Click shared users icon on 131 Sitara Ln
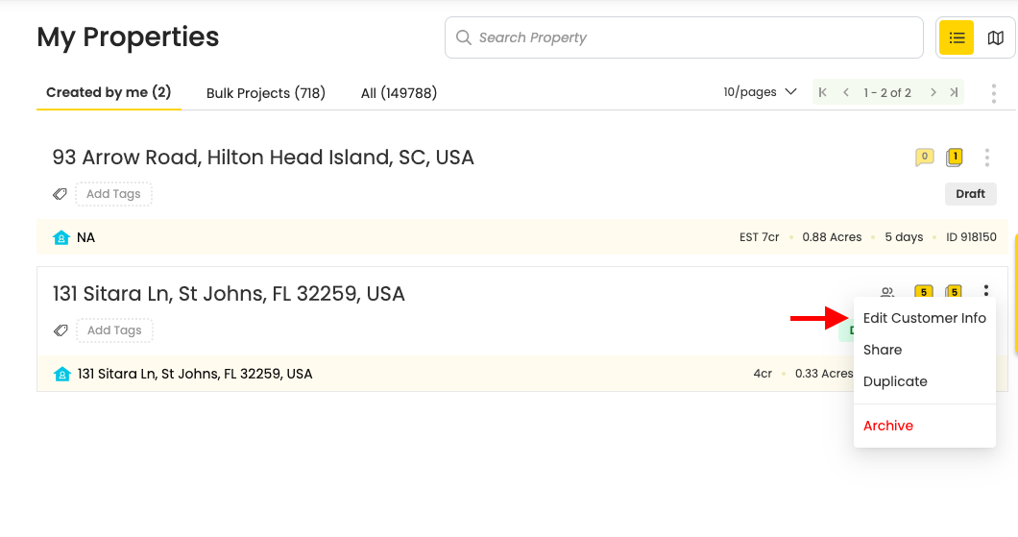 point(887,292)
